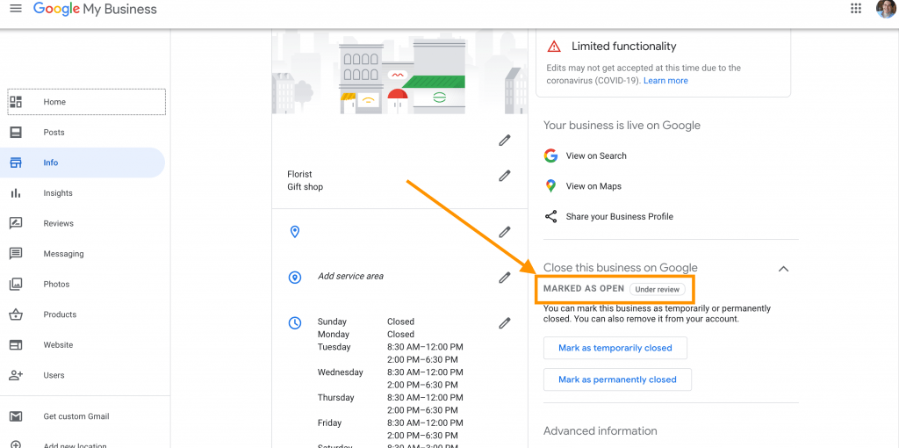Collapse Close this business section chevron

pyautogui.click(x=783, y=269)
